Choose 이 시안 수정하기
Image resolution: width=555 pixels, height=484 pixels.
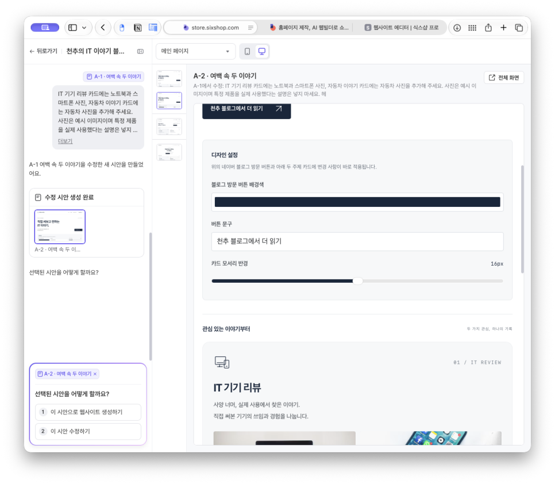tap(88, 431)
